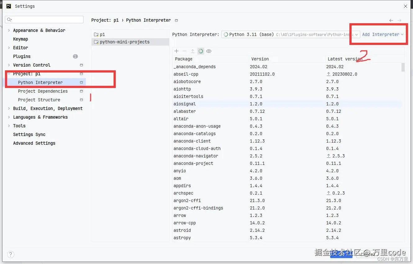Select the aiohttp package row
The width and height of the screenshot is (413, 264).
(x=287, y=89)
